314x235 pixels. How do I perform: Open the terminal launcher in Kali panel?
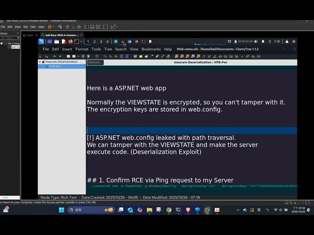(x=77, y=42)
